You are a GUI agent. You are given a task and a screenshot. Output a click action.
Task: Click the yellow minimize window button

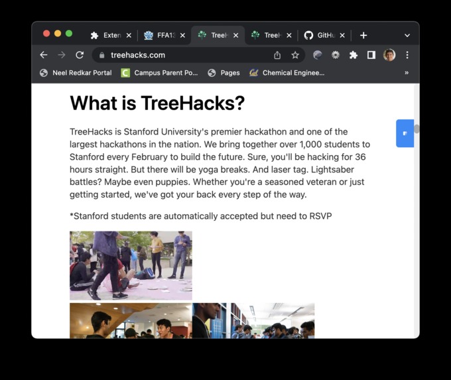click(x=58, y=33)
